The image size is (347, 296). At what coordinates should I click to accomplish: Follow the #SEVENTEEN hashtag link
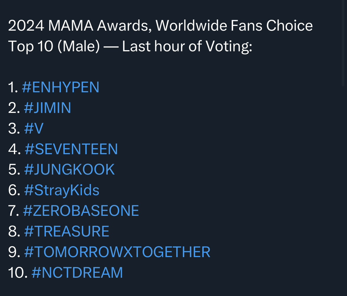pyautogui.click(x=71, y=149)
